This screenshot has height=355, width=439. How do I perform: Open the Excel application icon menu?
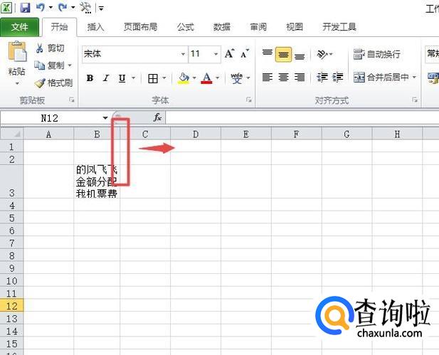[6, 7]
